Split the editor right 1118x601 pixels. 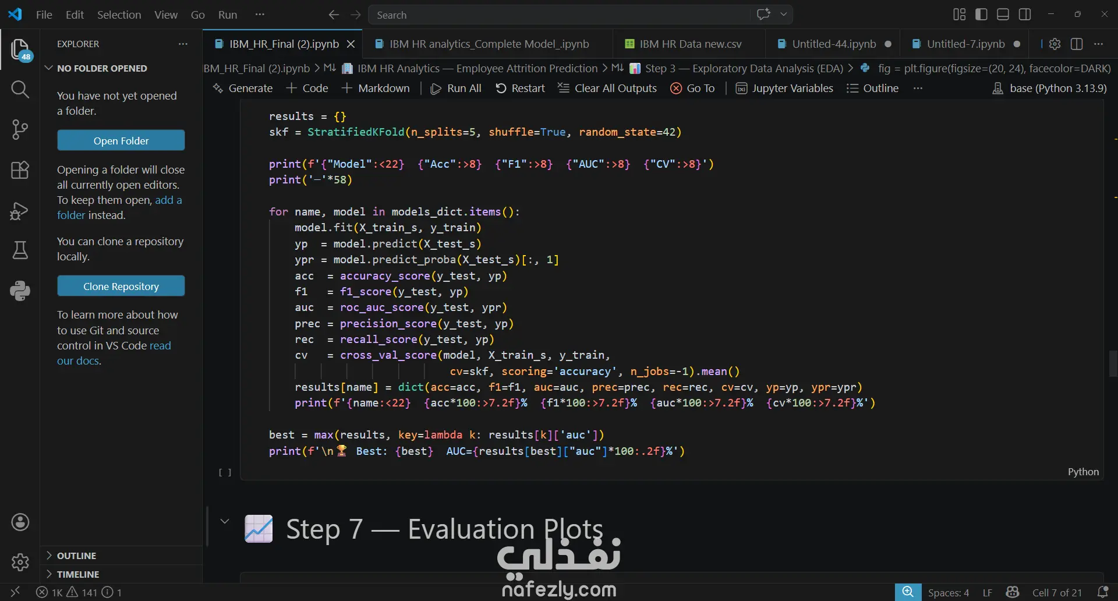1077,44
